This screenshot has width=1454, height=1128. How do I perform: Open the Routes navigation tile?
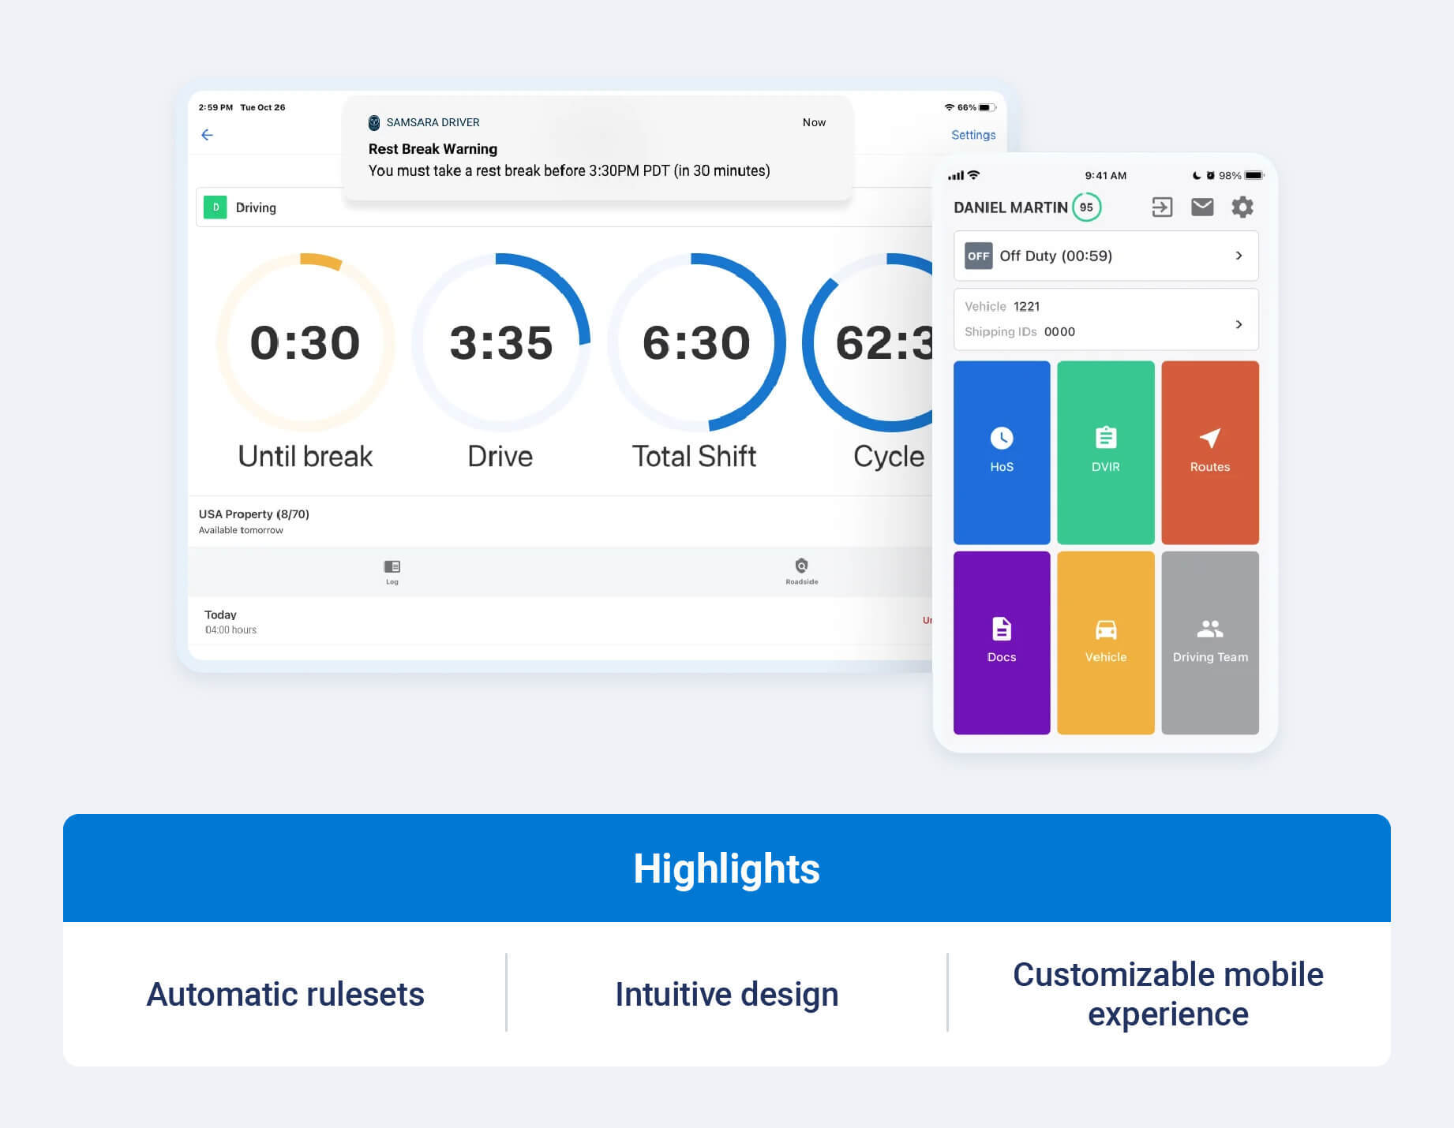click(x=1209, y=453)
